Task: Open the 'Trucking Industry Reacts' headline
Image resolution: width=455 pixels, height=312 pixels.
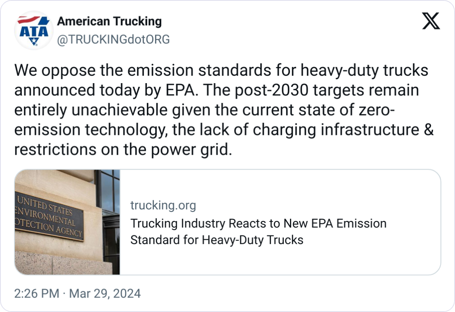Action: (x=258, y=224)
